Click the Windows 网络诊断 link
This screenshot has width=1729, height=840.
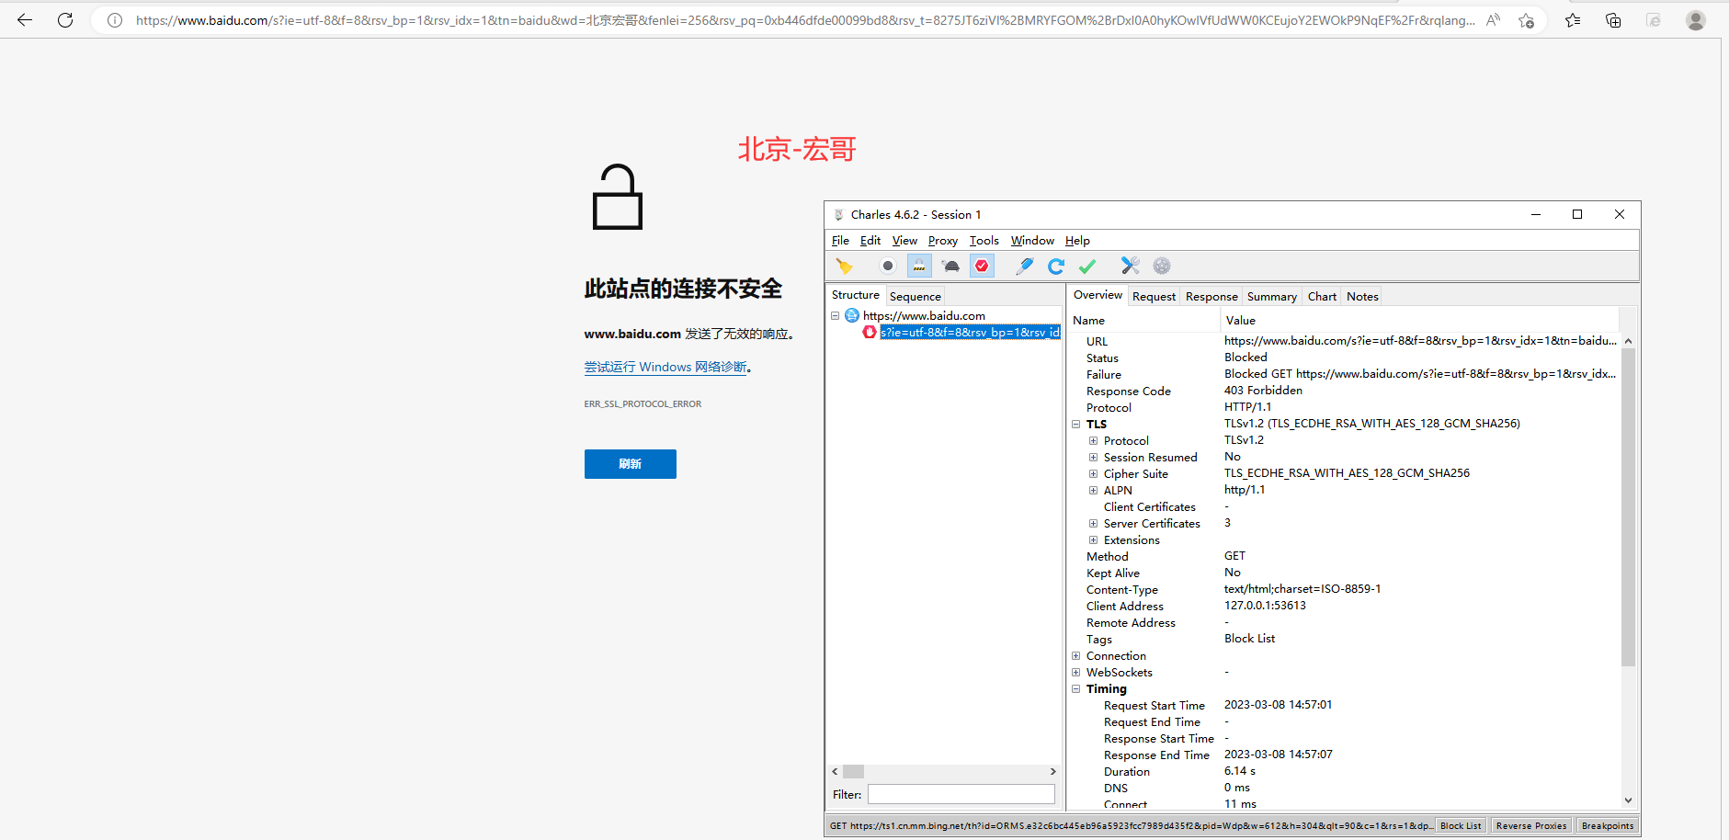tap(665, 367)
